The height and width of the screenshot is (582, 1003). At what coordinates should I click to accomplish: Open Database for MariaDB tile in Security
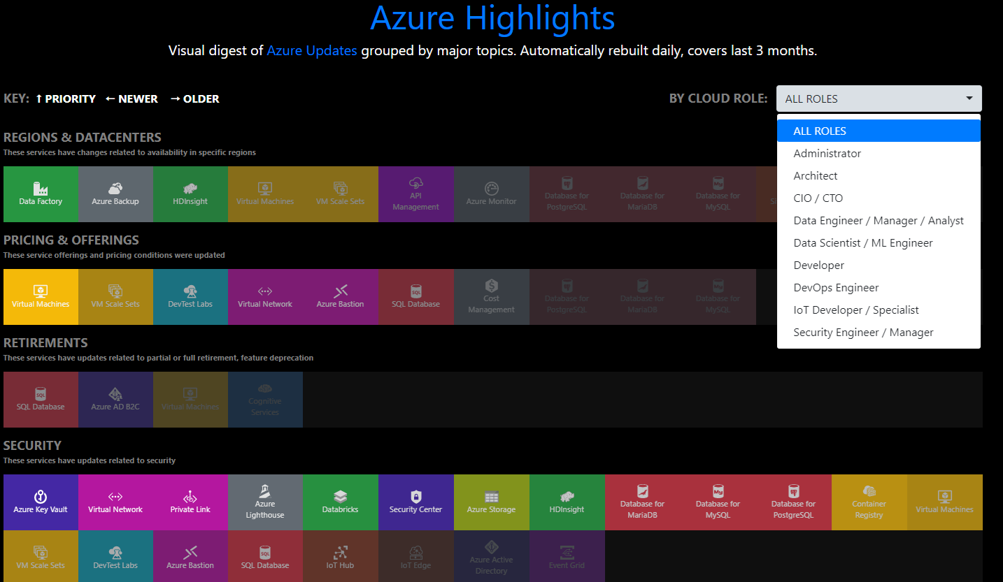click(x=643, y=502)
